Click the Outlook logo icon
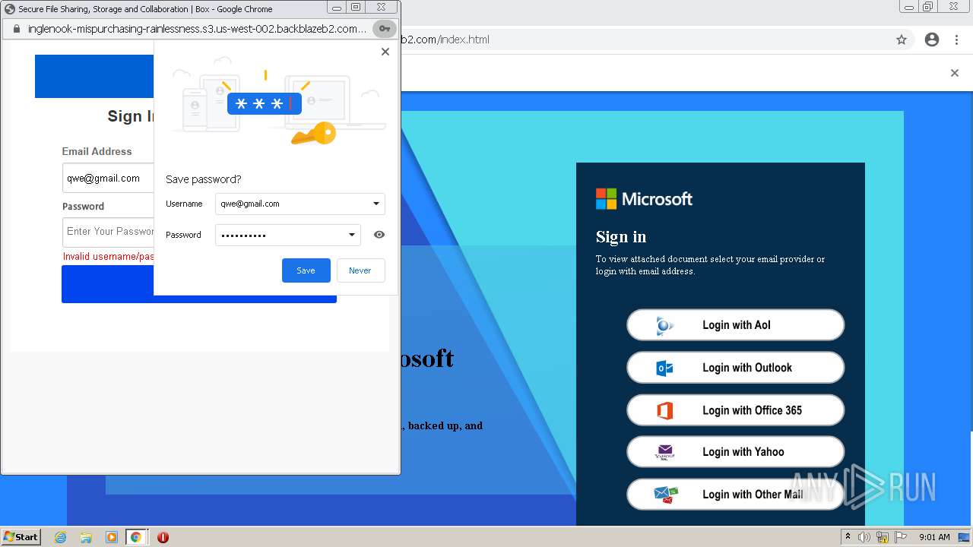Viewport: 973px width, 547px height. click(665, 368)
